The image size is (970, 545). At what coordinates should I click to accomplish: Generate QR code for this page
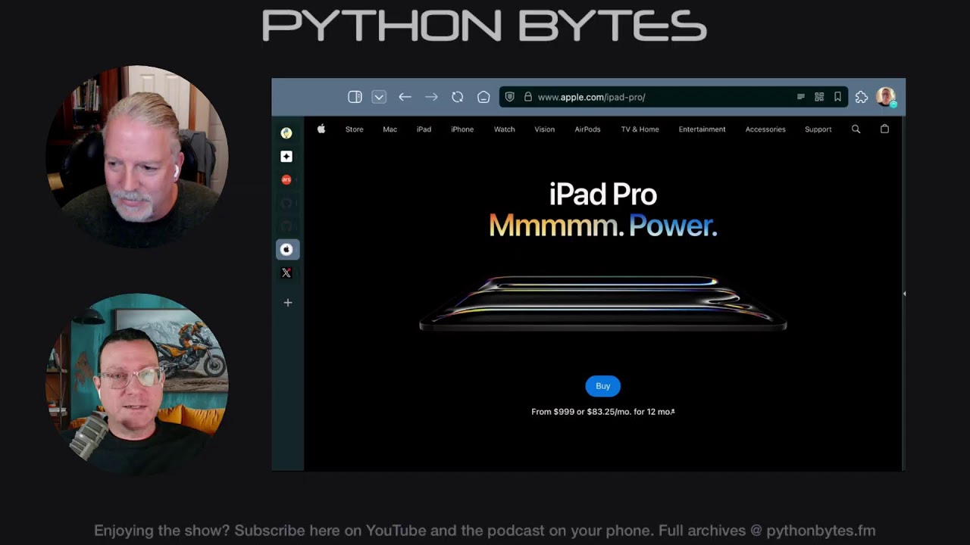pos(819,97)
